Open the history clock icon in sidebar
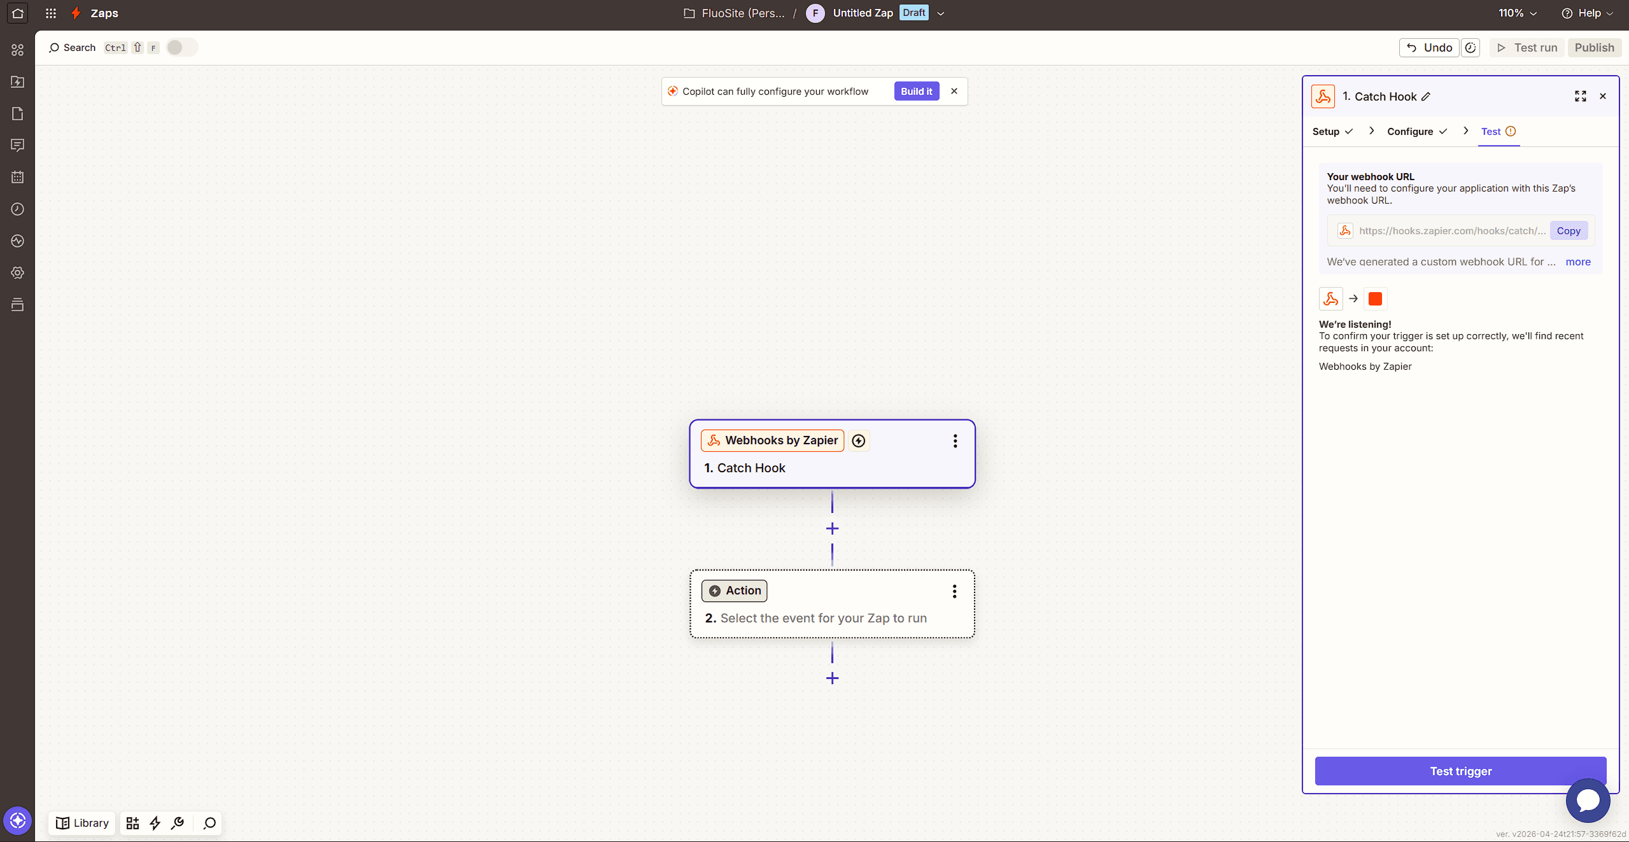Image resolution: width=1629 pixels, height=842 pixels. (17, 209)
